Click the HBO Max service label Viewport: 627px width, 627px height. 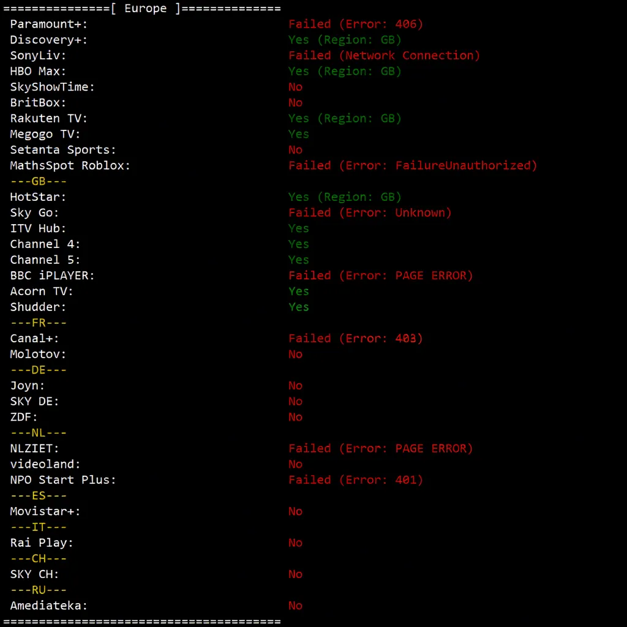point(38,71)
